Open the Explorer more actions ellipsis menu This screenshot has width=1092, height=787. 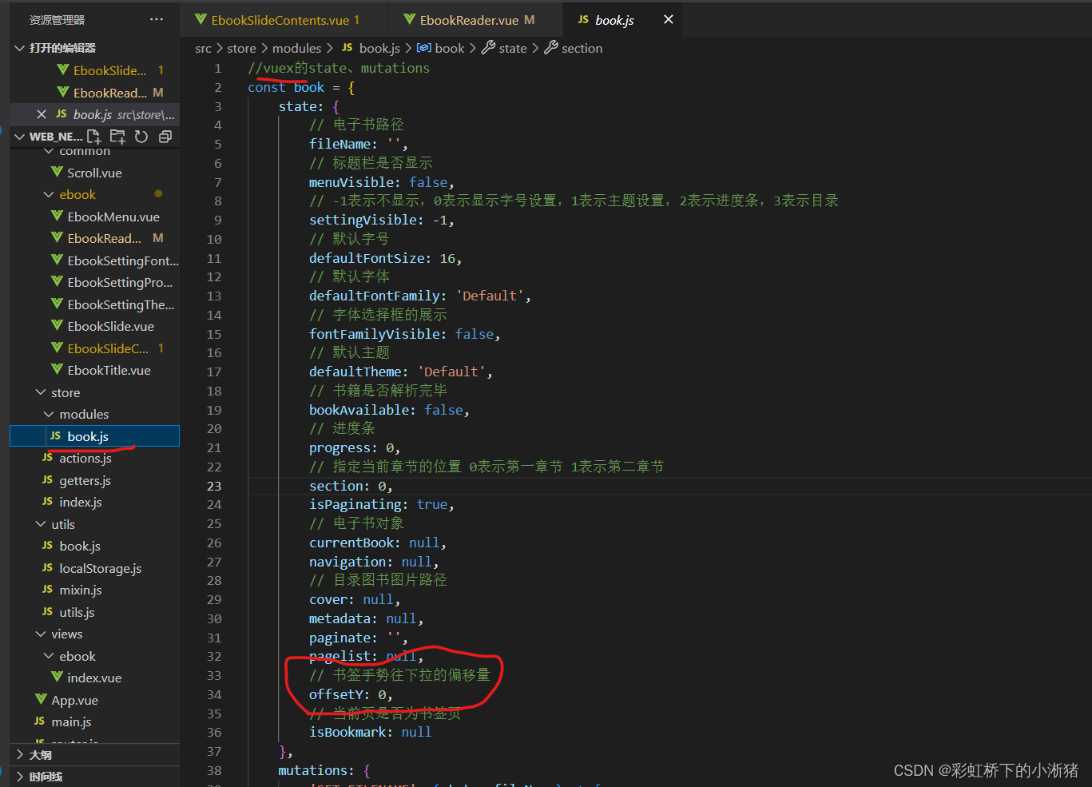(x=157, y=19)
